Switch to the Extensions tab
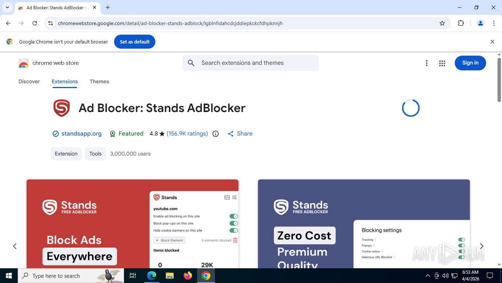The width and height of the screenshot is (502, 283). [65, 81]
